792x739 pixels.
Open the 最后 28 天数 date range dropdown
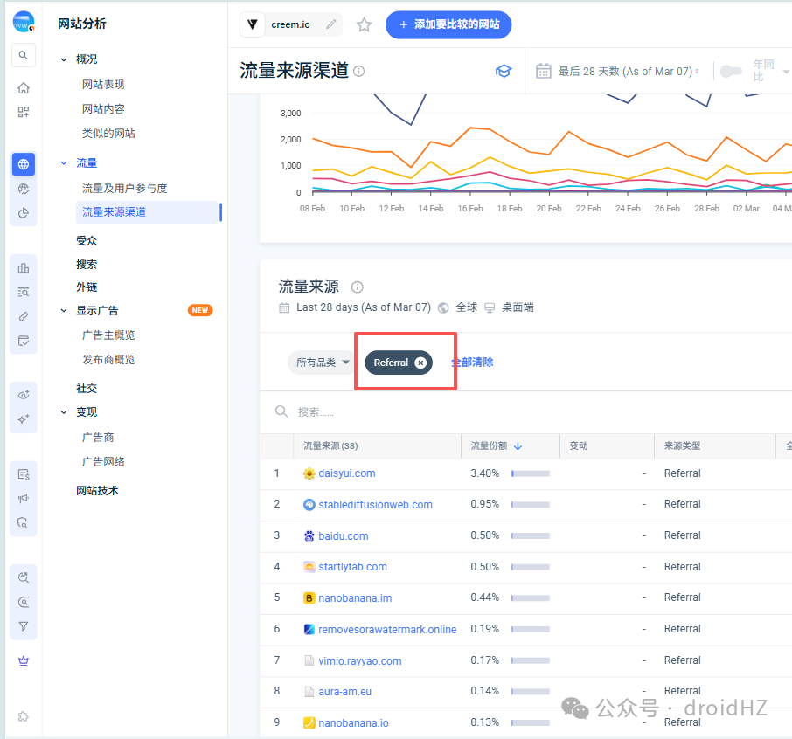[x=629, y=71]
